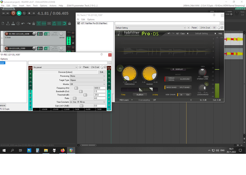Toggle Pro-DS headphone audition icon near Threshold
Screen dimensions: 246x175
tap(120, 68)
